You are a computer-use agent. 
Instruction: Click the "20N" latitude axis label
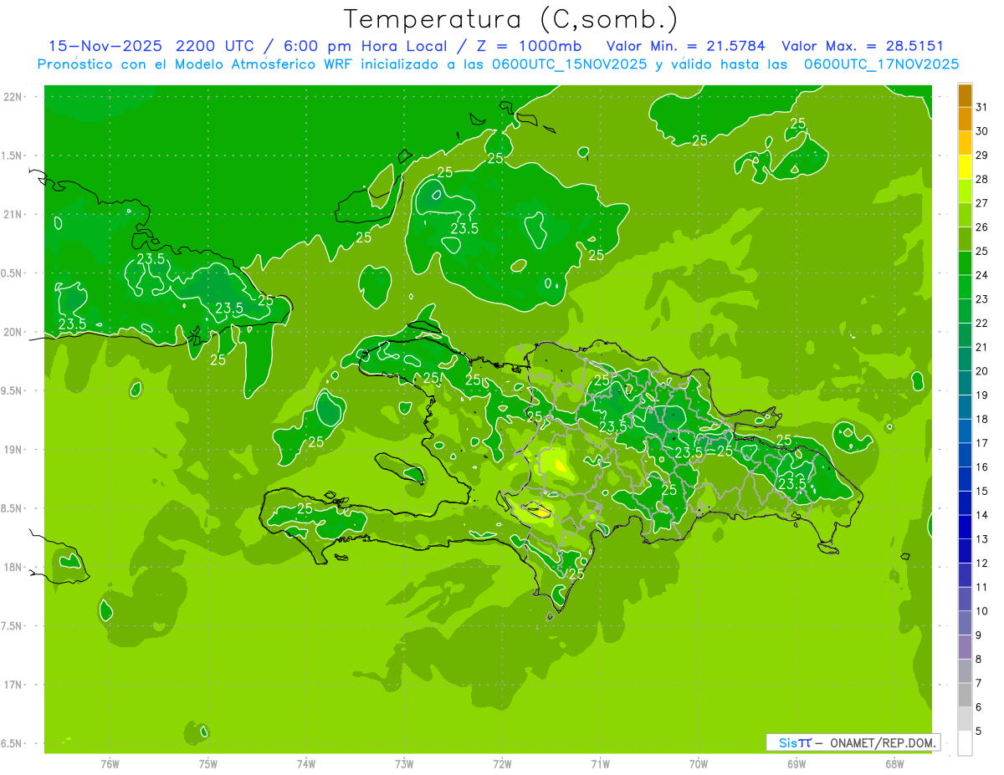[13, 333]
